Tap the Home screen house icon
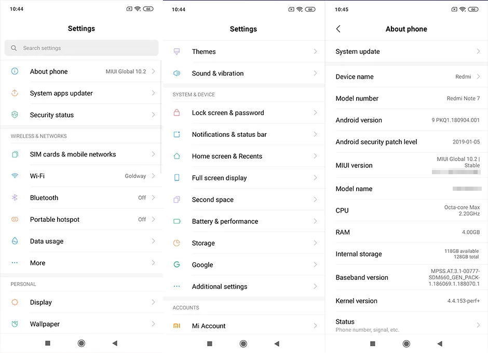Image resolution: width=488 pixels, height=353 pixels. pos(177,156)
